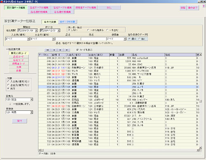This screenshot has width=206, height=160.
Task: Select 出金元(貸方)だけ as target
Action: (8, 85)
